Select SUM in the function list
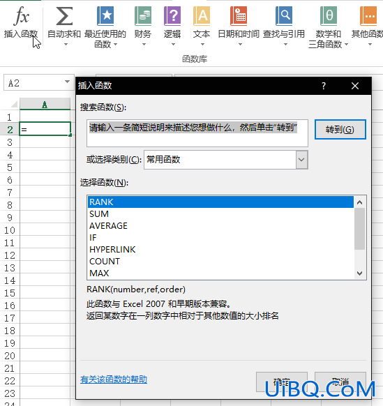Viewport: 383px width, 406px height. click(220, 214)
